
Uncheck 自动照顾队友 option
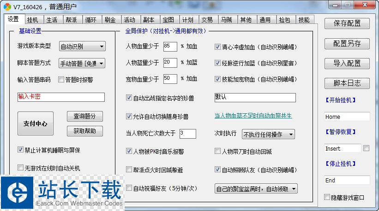pyautogui.click(x=217, y=170)
